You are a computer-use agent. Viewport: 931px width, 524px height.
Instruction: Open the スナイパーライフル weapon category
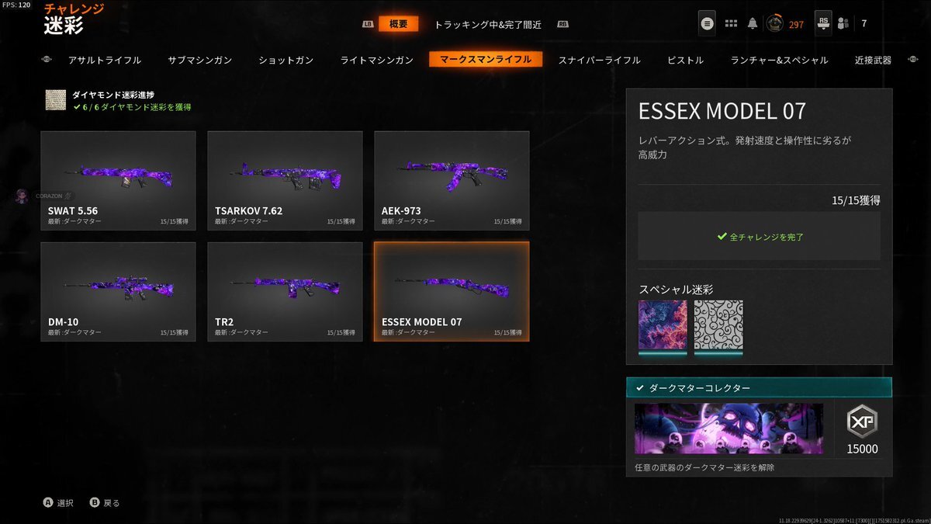(x=600, y=60)
